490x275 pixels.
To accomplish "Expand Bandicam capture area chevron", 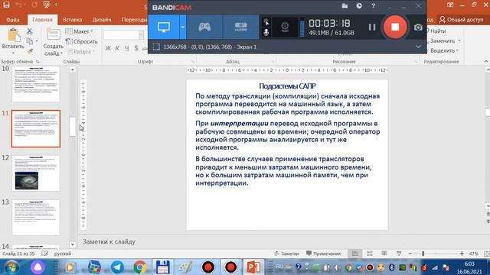I will click(x=418, y=47).
